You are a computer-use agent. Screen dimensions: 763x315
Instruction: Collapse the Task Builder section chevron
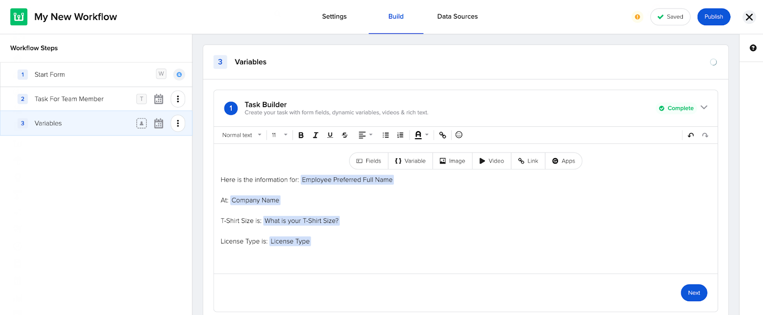coord(704,108)
